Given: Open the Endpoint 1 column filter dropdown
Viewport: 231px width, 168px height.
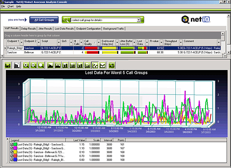Looking at the screenshot, I should point(22,43).
